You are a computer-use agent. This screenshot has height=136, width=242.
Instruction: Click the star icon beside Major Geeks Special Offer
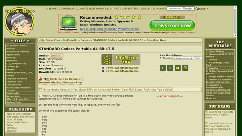pyautogui.click(x=40, y=89)
